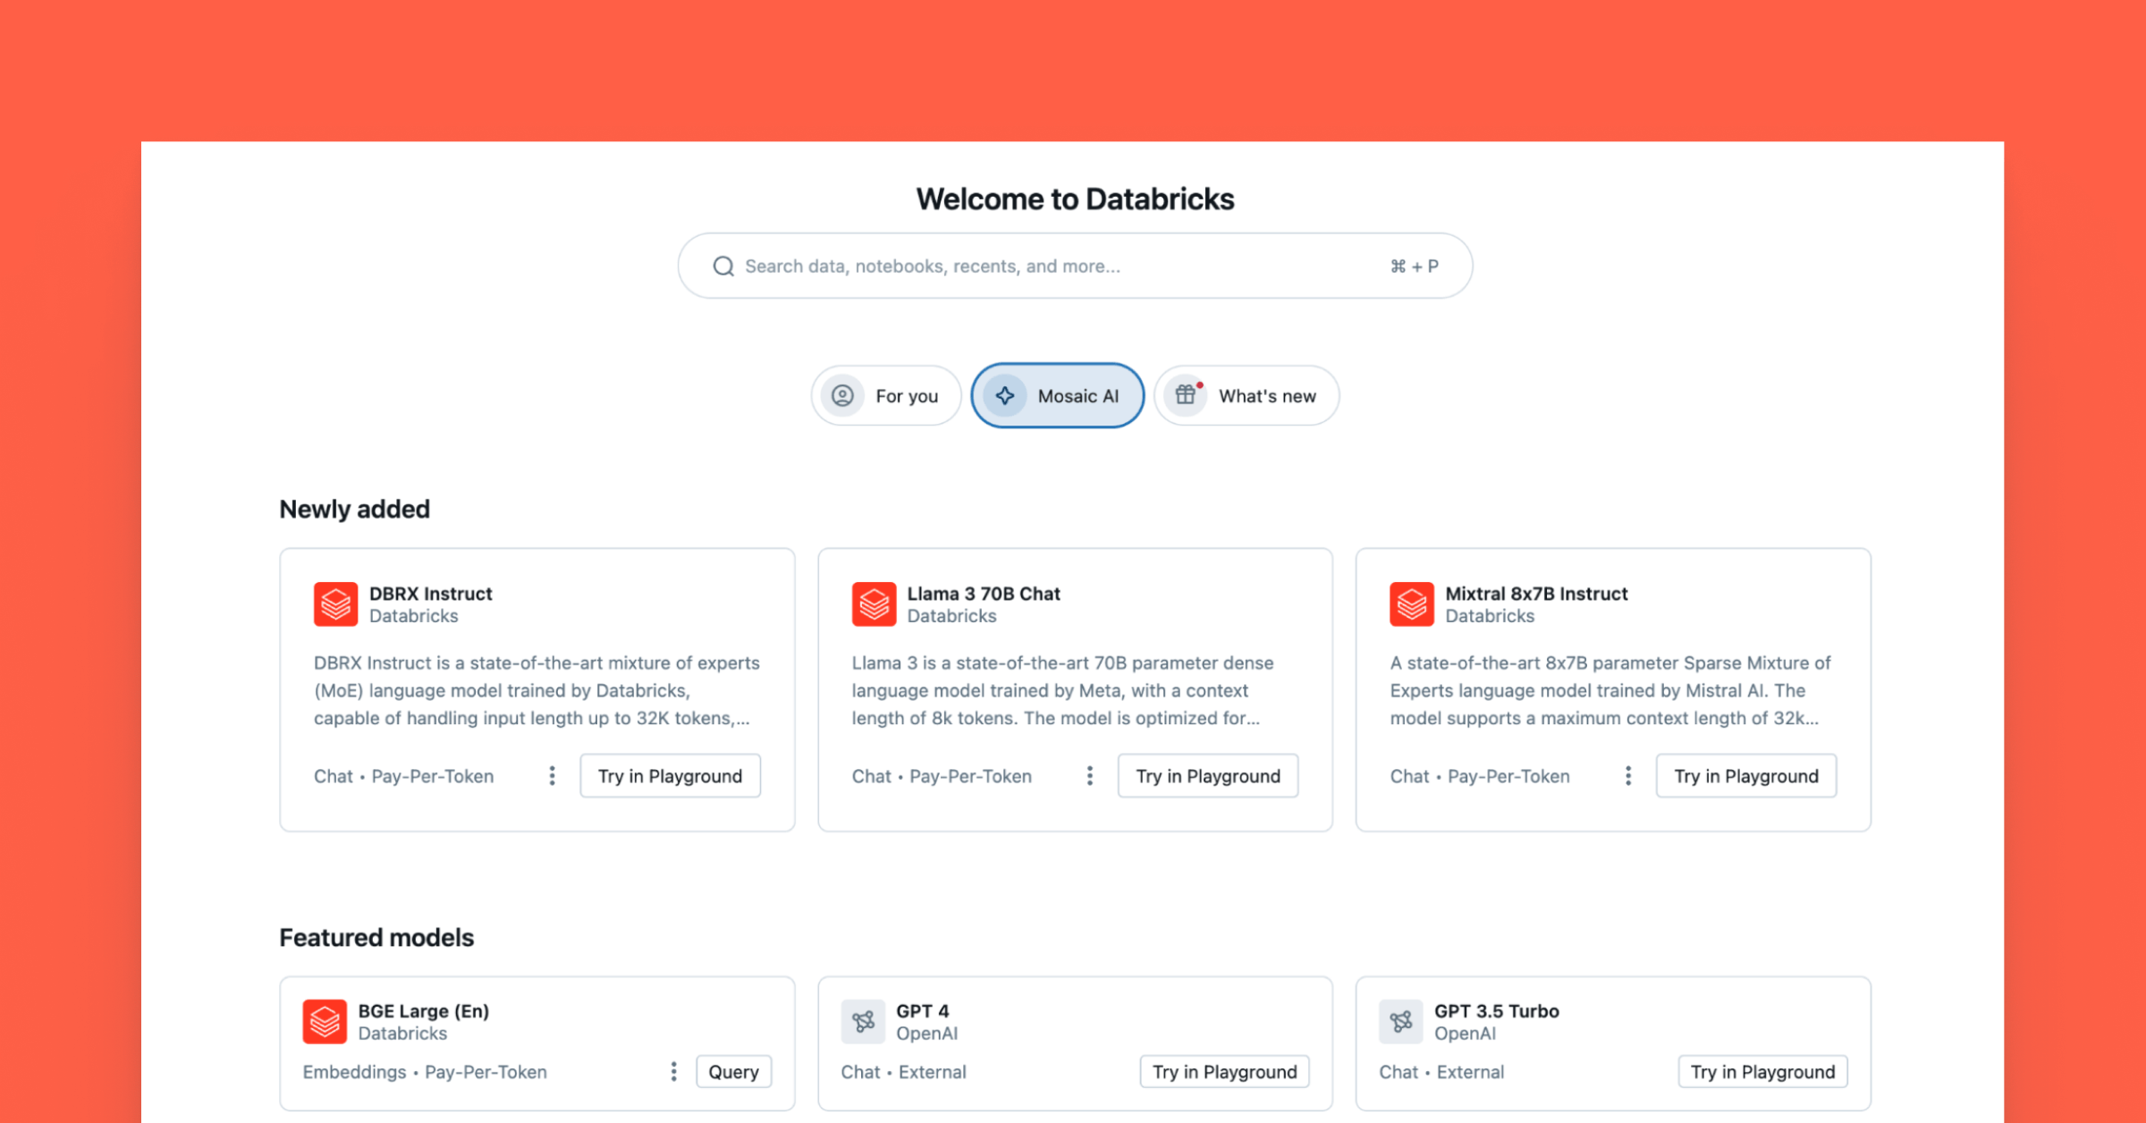Open the kebab menu on the Llama 3 70B Chat card
The width and height of the screenshot is (2146, 1123).
pos(1089,776)
